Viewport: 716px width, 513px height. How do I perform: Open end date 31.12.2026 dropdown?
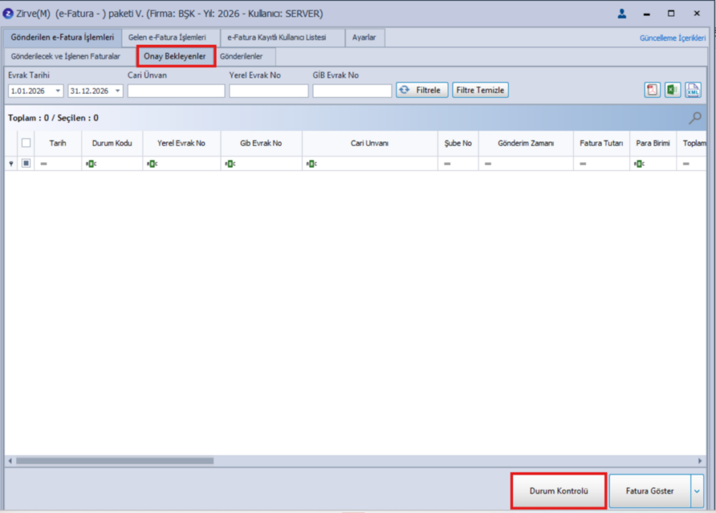point(117,91)
